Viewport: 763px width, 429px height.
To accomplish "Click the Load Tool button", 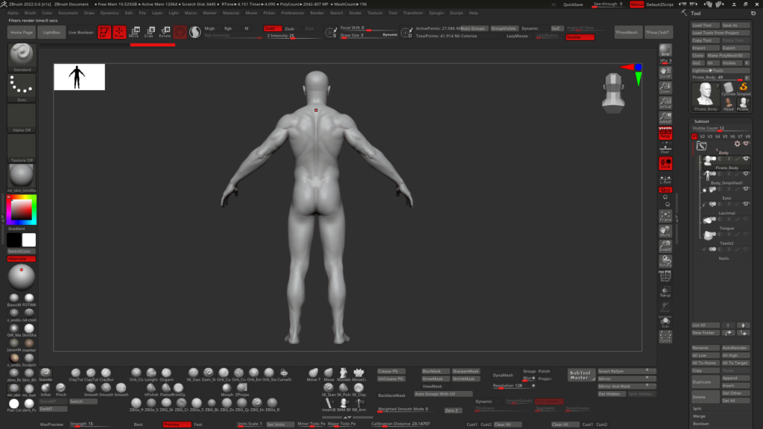I will pyautogui.click(x=702, y=25).
